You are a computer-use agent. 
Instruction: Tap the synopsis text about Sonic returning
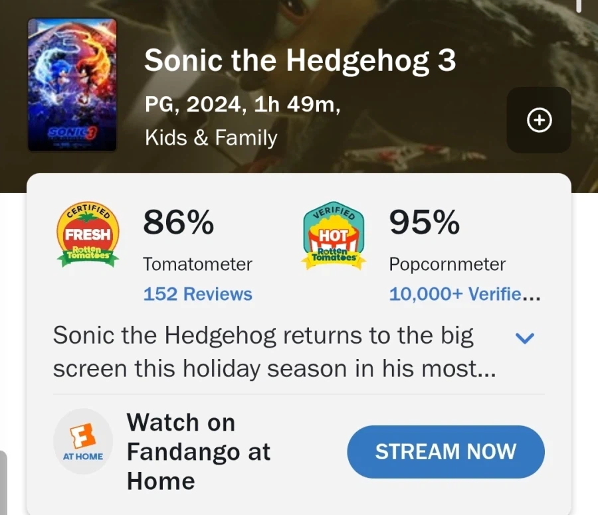(274, 352)
